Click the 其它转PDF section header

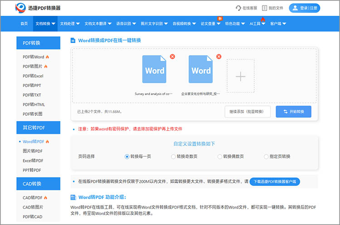[39, 128]
